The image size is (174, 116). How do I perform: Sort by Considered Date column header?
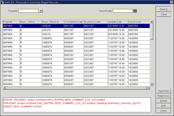(73, 22)
